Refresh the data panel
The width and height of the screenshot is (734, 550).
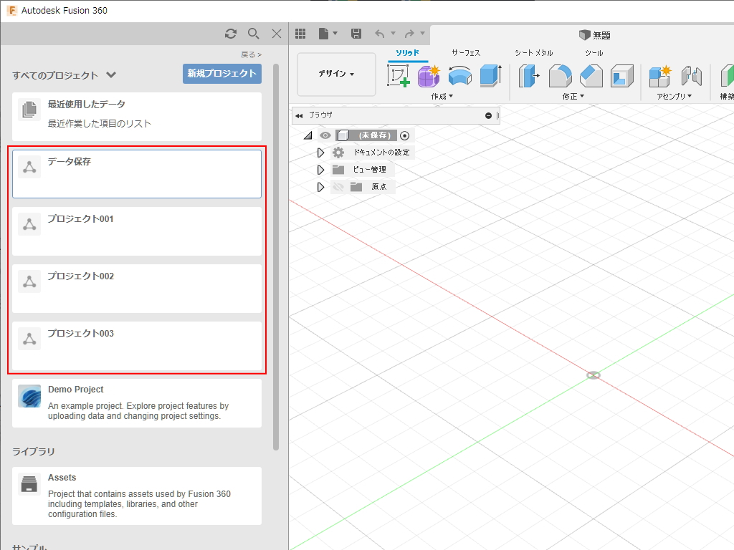click(230, 34)
